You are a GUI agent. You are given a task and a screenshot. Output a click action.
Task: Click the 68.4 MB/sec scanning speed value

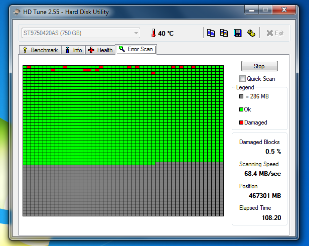[x=263, y=174]
